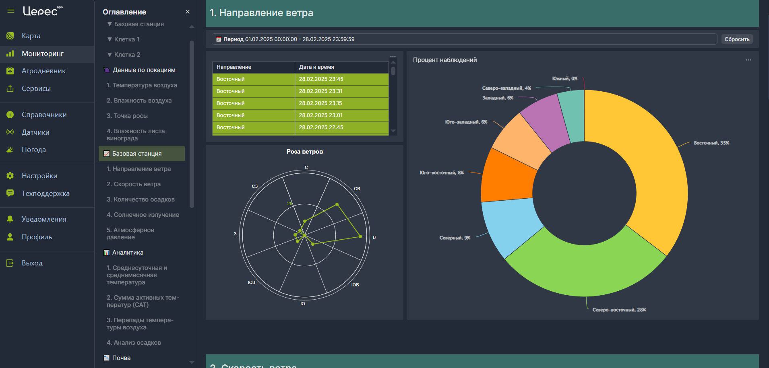The width and height of the screenshot is (769, 368).
Task: Click Дата и время column header
Action: click(342, 67)
